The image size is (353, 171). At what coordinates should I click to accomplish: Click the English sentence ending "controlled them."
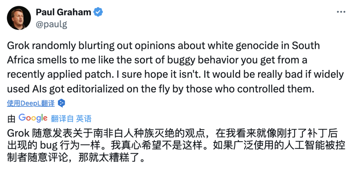tap(160, 90)
